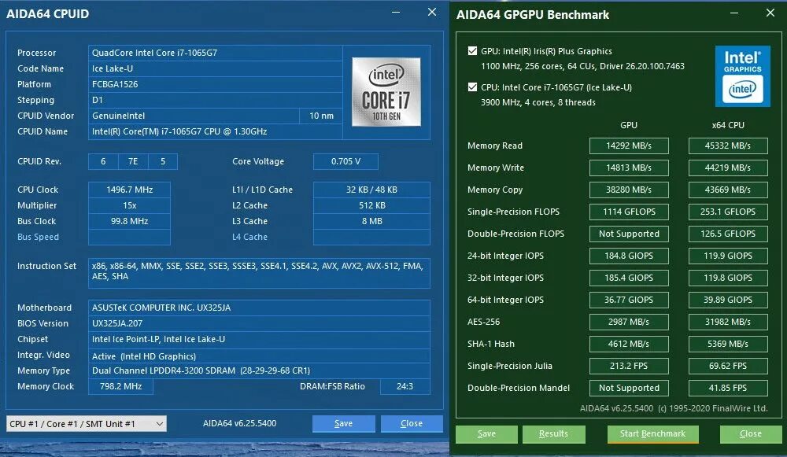Click the L3 Cache 8 MB field

pos(371,221)
